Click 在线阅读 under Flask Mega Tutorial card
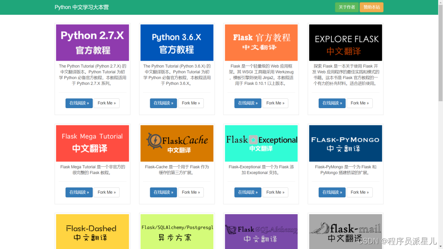 [x=79, y=192]
